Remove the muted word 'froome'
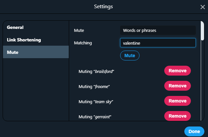 click(177, 86)
